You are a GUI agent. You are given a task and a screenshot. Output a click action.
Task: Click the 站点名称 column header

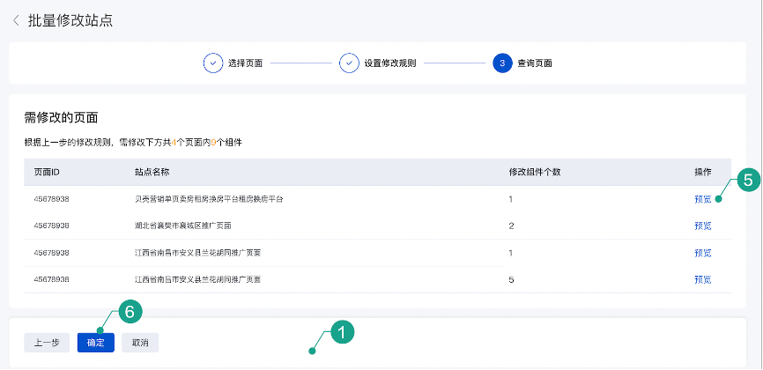click(x=152, y=172)
